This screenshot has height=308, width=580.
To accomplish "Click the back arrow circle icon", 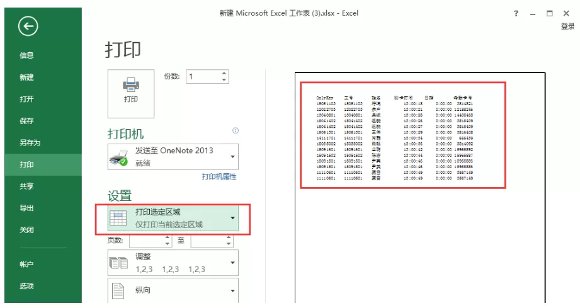I will [x=28, y=26].
